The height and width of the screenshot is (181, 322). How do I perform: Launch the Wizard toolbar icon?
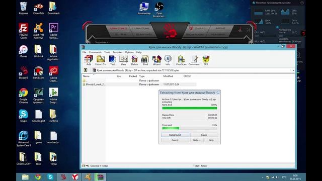pyautogui.click(x=156, y=60)
